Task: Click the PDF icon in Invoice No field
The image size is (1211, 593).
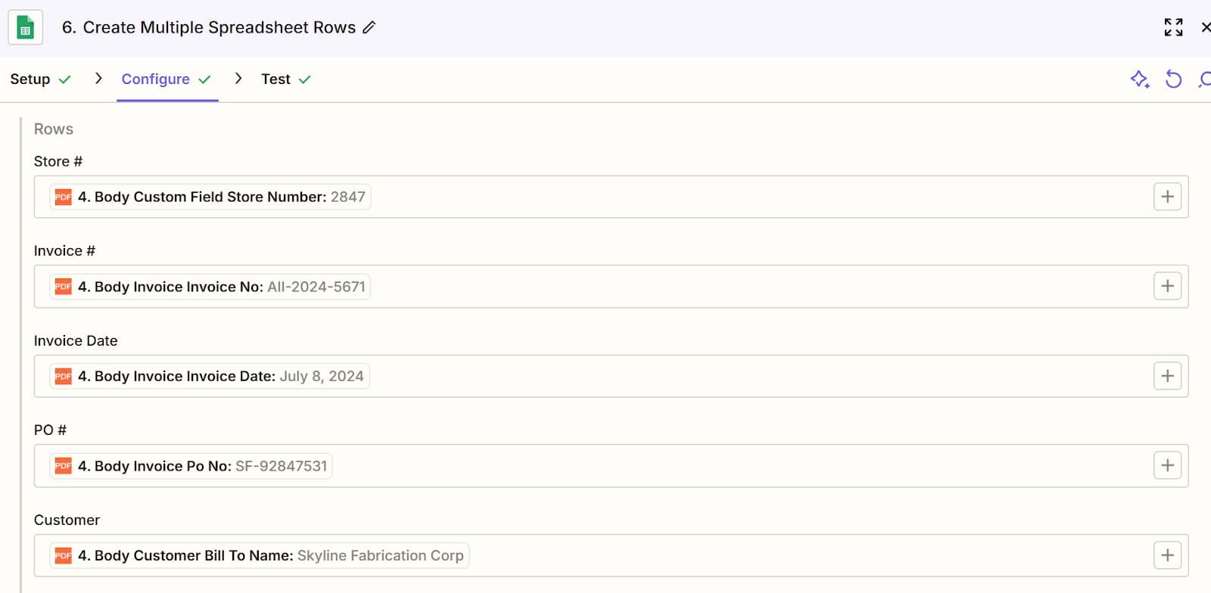Action: (62, 287)
